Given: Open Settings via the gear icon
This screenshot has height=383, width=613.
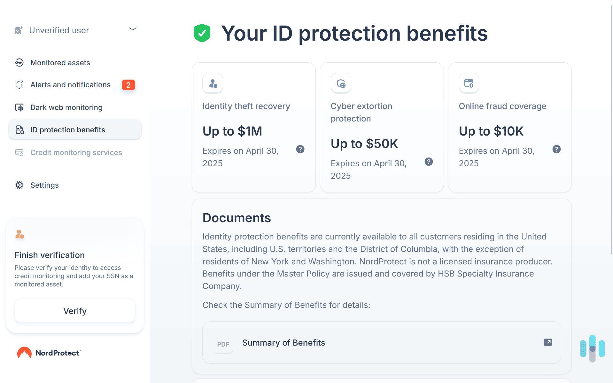Looking at the screenshot, I should pyautogui.click(x=19, y=185).
